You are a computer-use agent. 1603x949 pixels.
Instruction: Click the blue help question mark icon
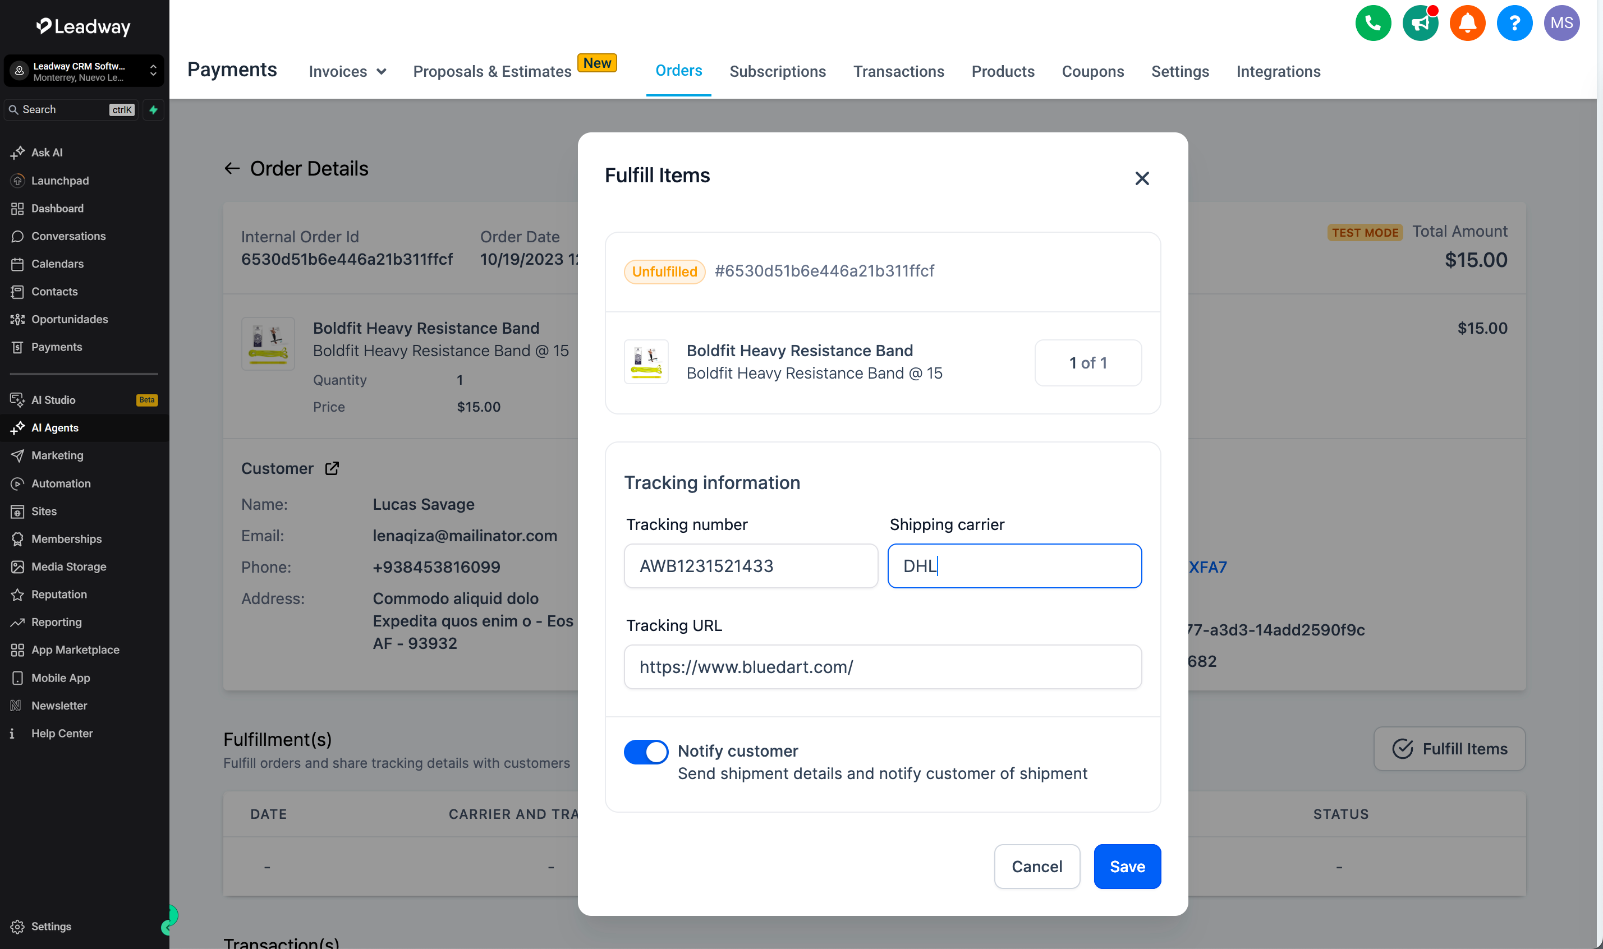point(1514,23)
